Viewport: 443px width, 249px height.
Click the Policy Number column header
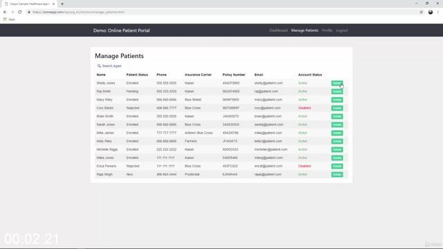(234, 75)
